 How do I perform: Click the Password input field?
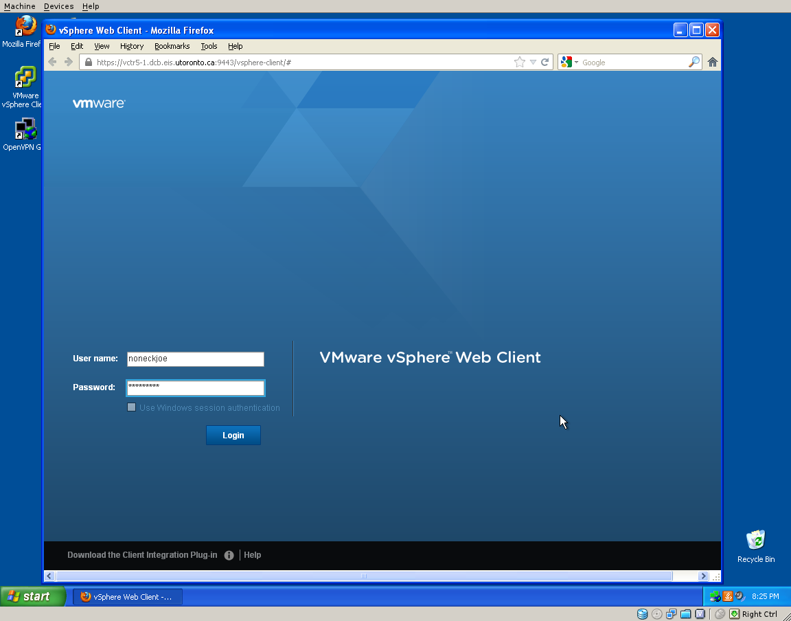point(195,387)
